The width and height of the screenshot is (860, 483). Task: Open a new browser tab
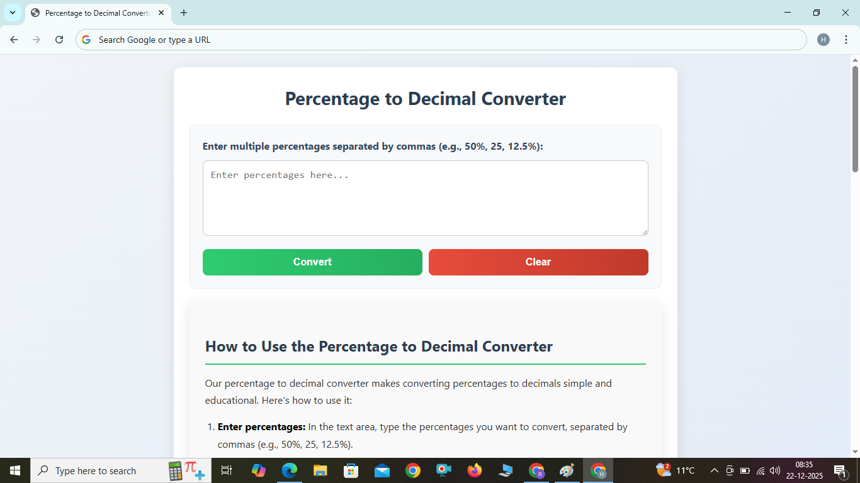click(x=183, y=13)
